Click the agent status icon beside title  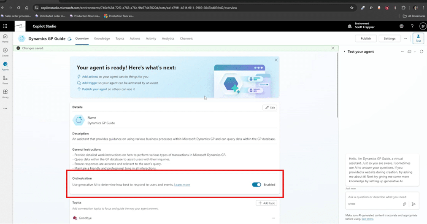[x=70, y=39]
